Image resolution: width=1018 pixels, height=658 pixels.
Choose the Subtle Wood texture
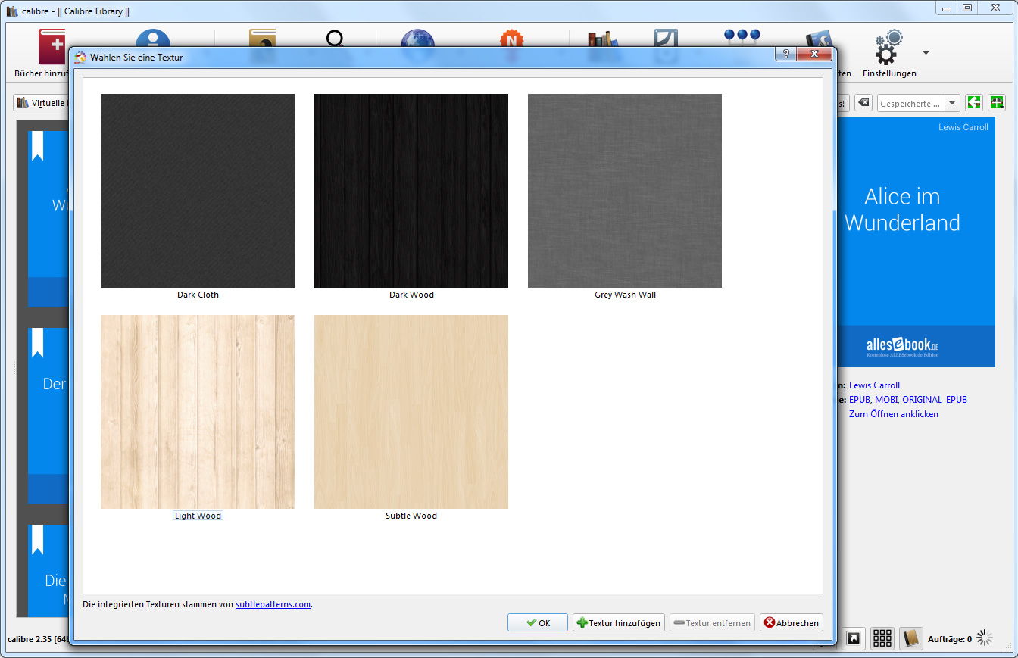pyautogui.click(x=411, y=412)
